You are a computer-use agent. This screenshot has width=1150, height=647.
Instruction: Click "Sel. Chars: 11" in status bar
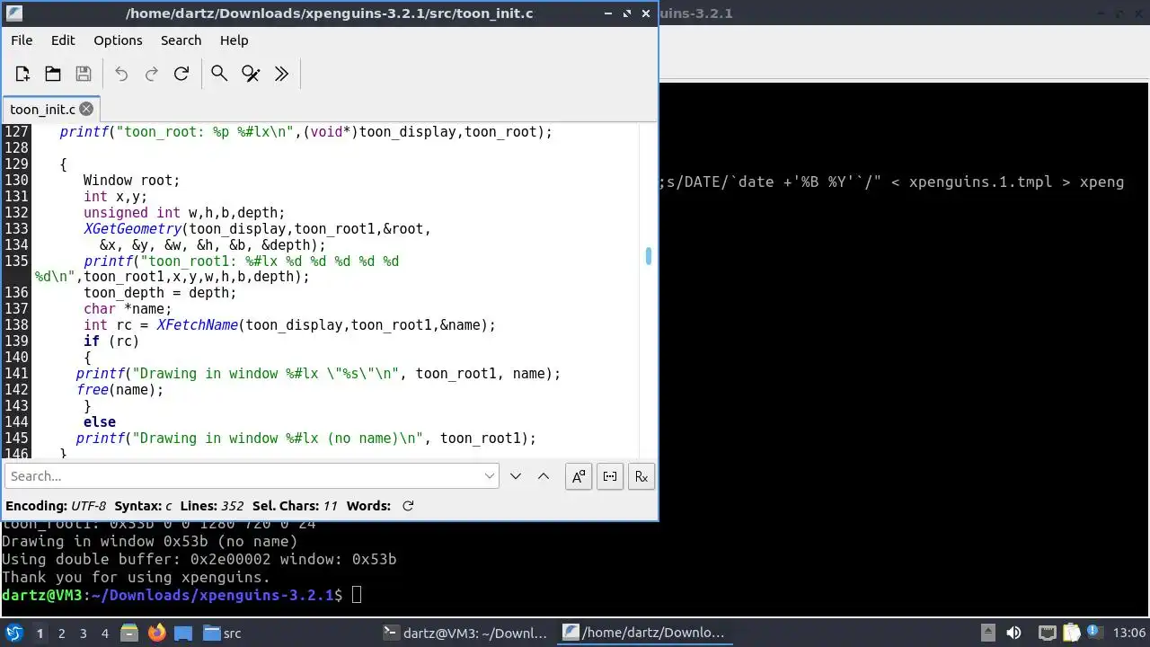[295, 506]
